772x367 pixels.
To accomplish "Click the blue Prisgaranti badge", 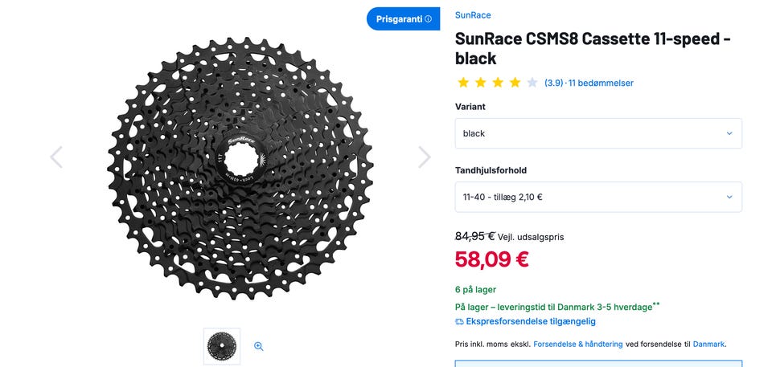I will point(403,19).
